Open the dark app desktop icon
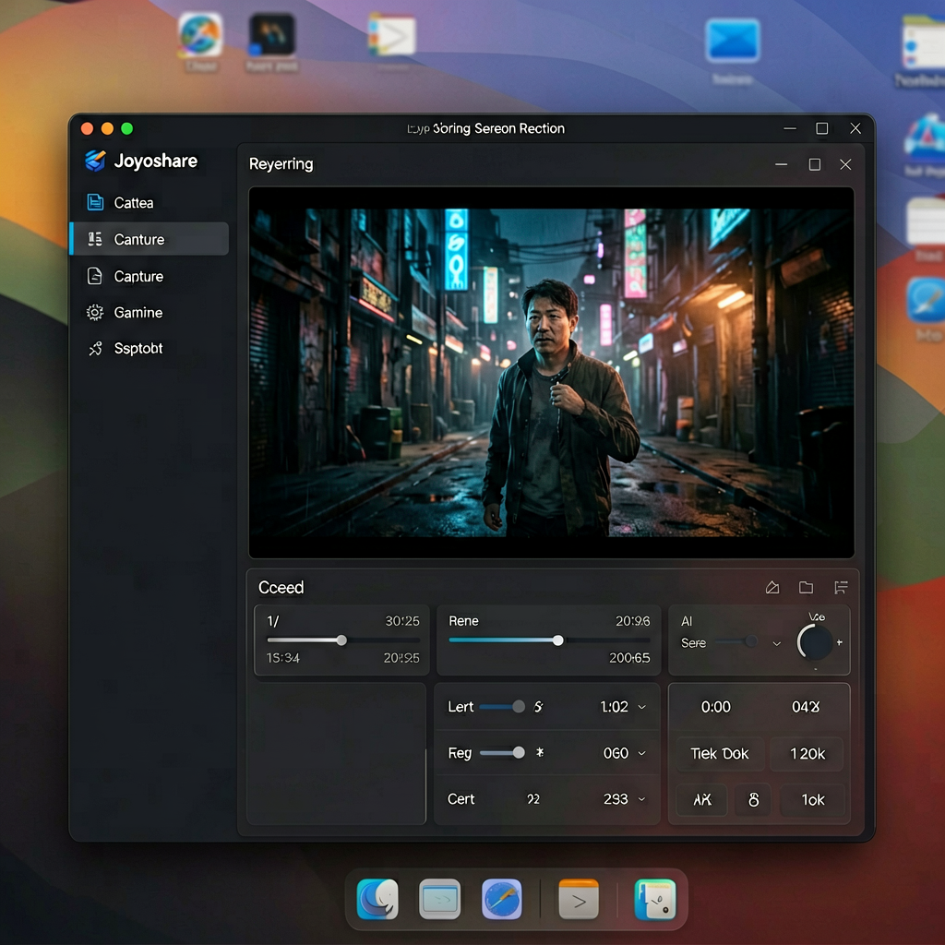This screenshot has height=945, width=945. tap(272, 35)
